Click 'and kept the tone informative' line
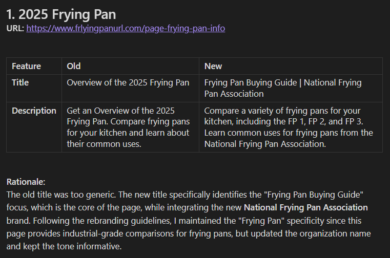Screen dimensions: 390x258 click(x=64, y=246)
